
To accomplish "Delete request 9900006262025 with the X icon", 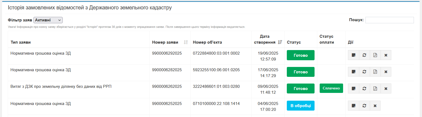I will pyautogui.click(x=386, y=88).
